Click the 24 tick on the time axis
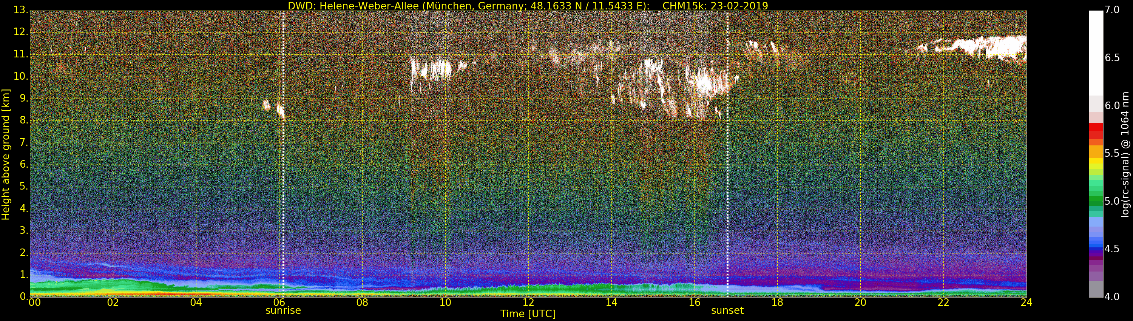Viewport: 1133px width, 321px height. click(1026, 302)
